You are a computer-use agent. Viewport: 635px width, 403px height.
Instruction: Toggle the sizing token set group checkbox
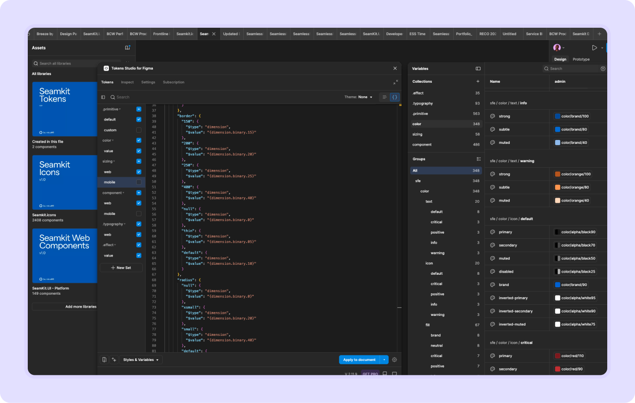coord(139,161)
